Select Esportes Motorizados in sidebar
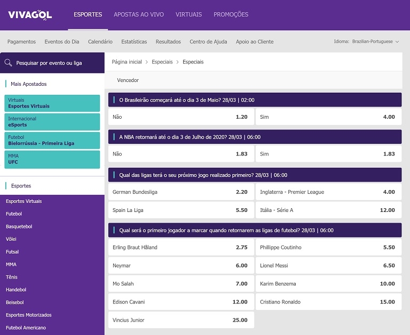 (29, 315)
